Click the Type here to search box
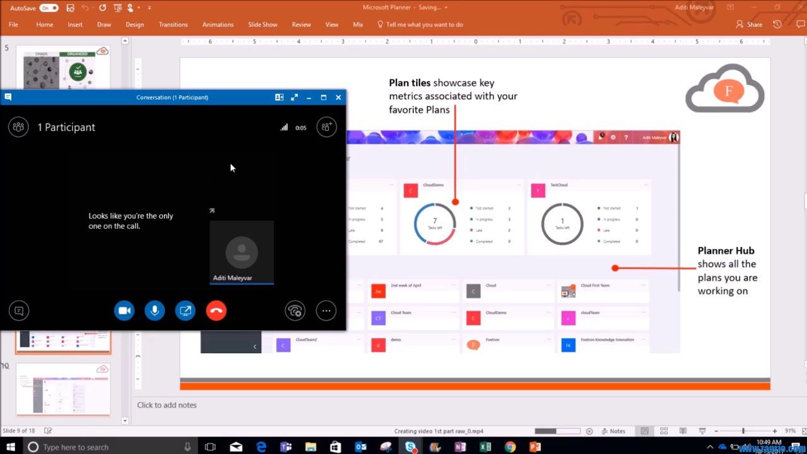This screenshot has height=454, width=807. coord(110,447)
